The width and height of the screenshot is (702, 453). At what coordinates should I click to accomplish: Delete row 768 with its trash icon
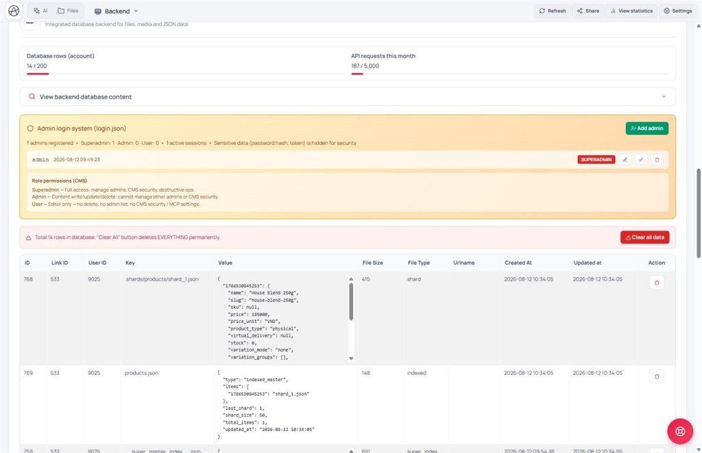[657, 283]
